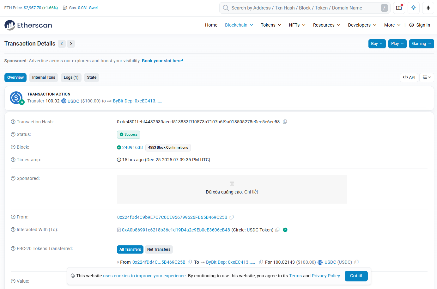Viewport: 437px width, 289px height.
Task: Click Sign In
Action: pyautogui.click(x=420, y=25)
